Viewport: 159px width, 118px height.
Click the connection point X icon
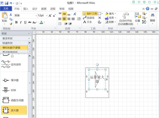[100, 18]
